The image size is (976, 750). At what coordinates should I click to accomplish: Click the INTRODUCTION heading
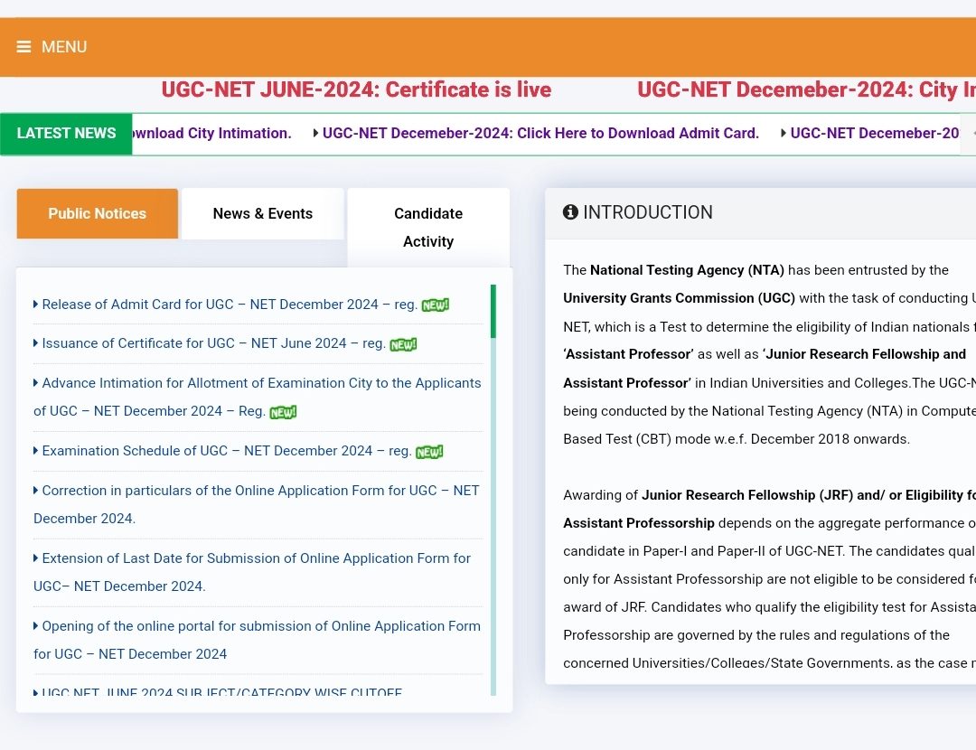pos(647,212)
